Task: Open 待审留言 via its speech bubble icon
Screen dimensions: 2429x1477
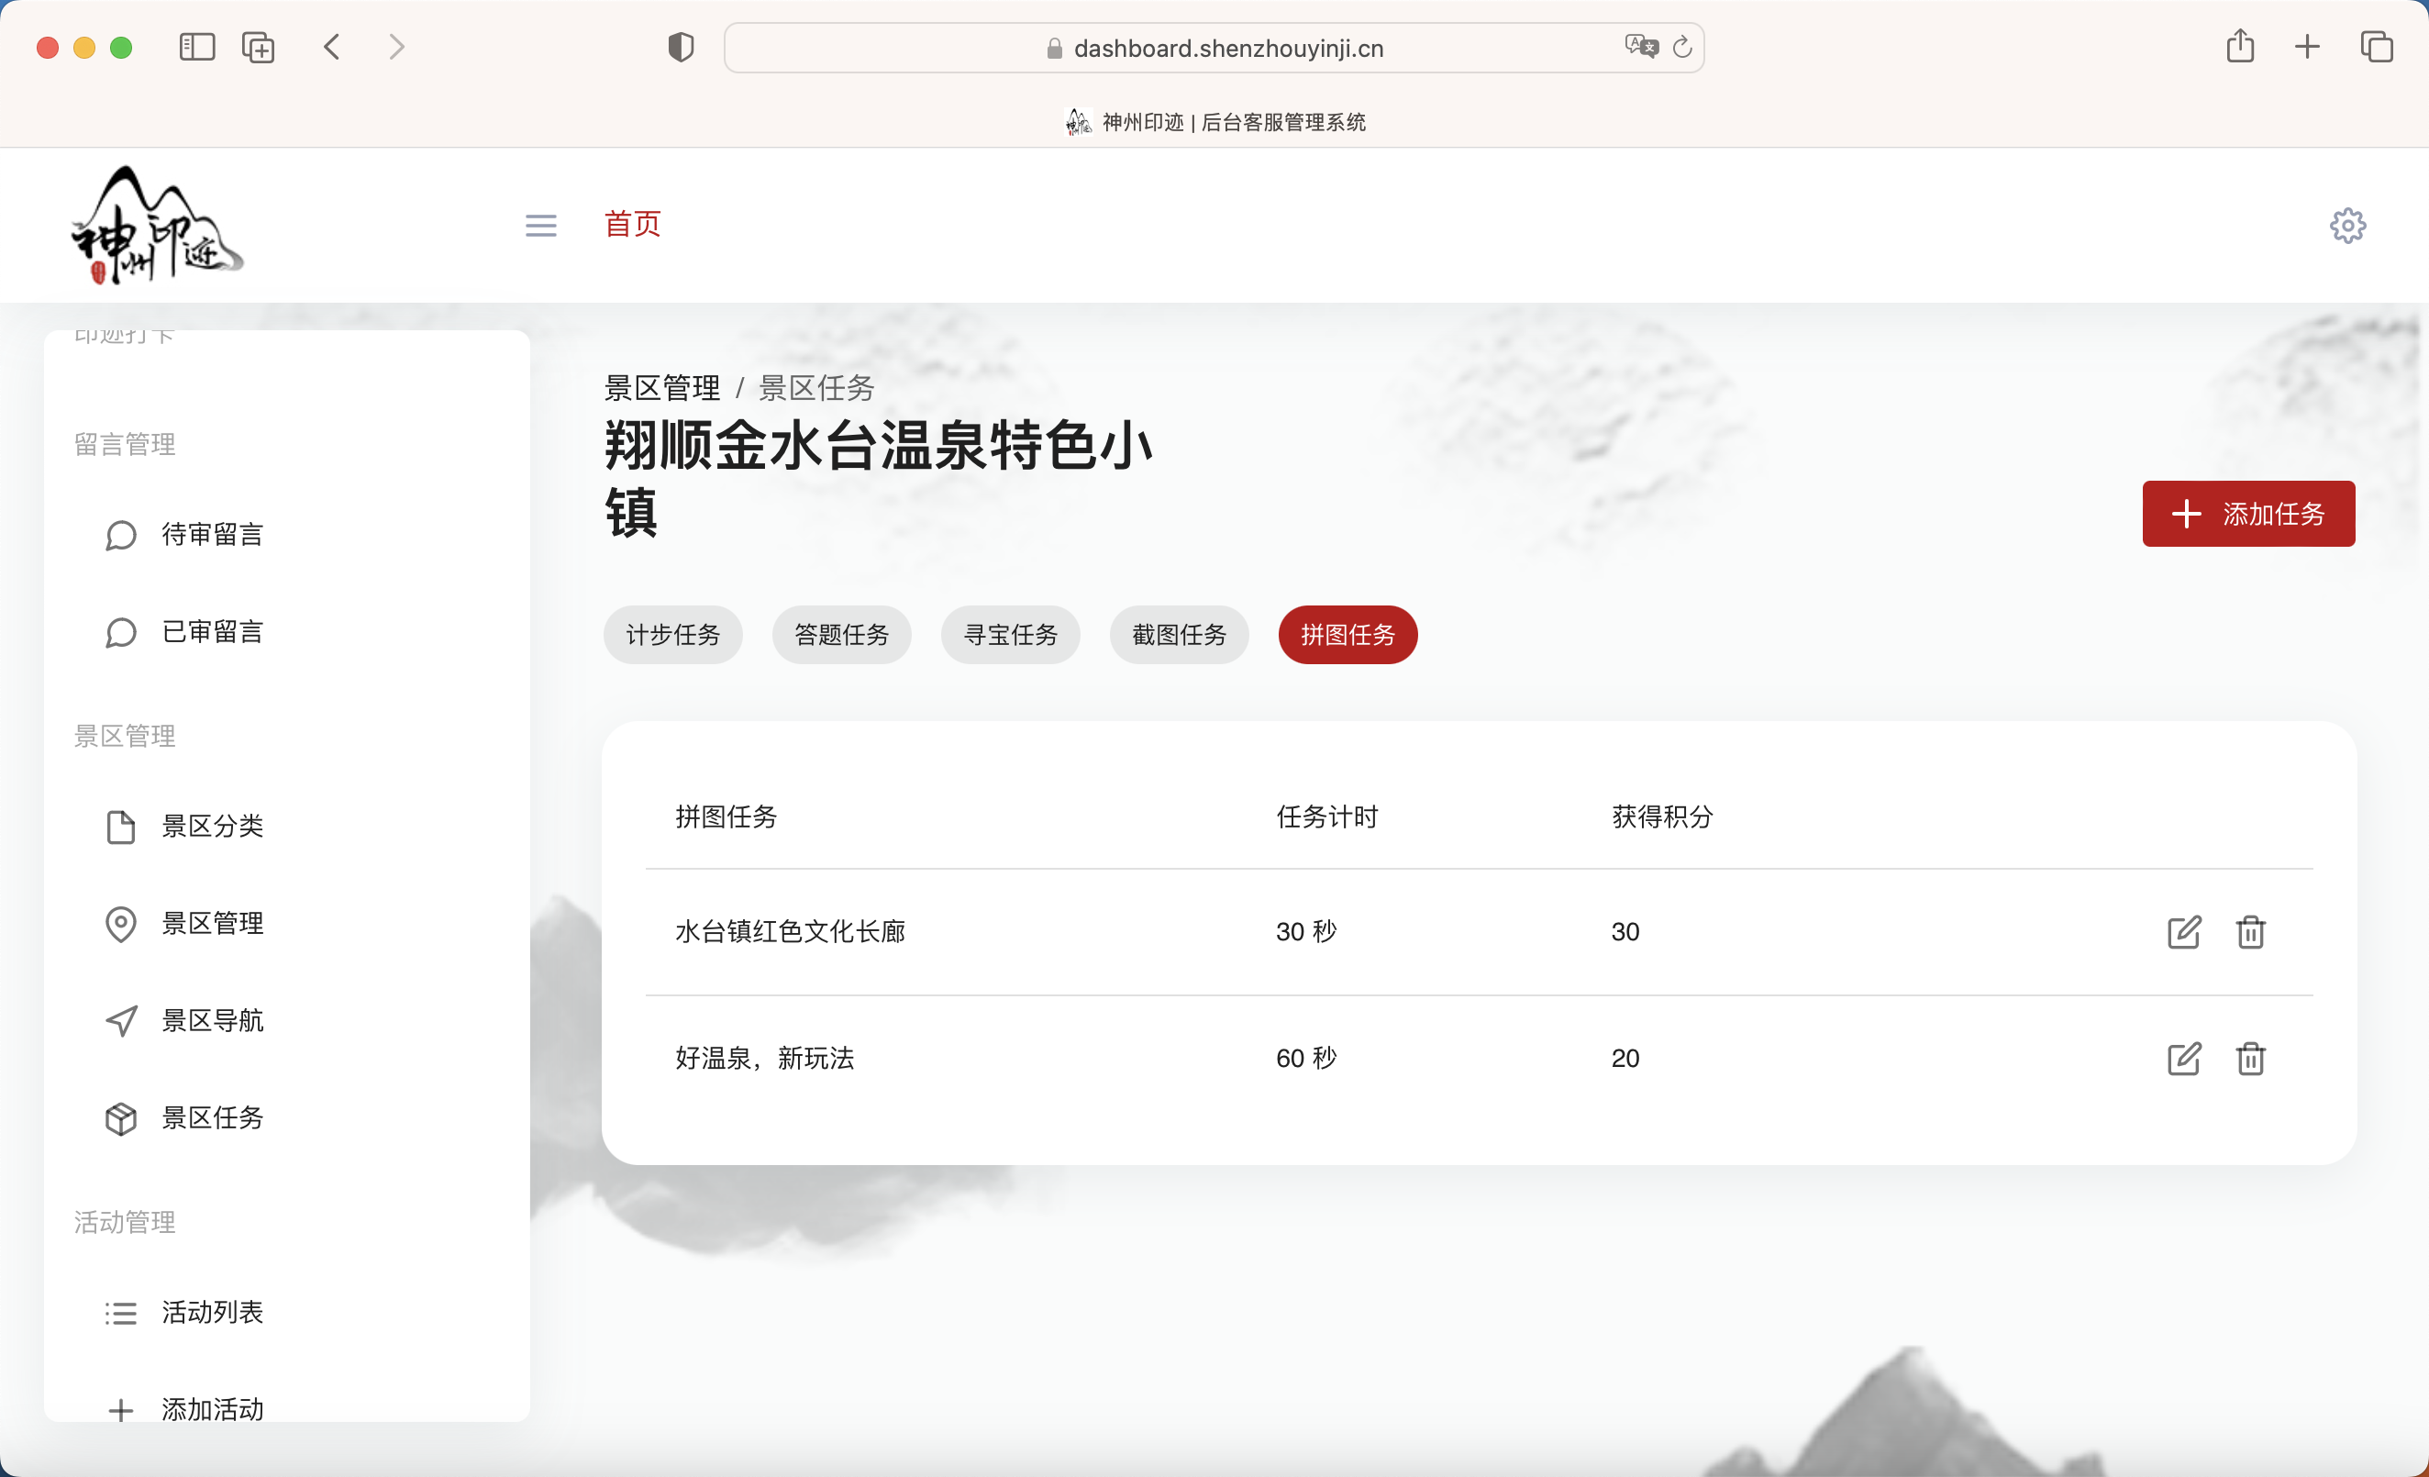Action: click(x=120, y=535)
